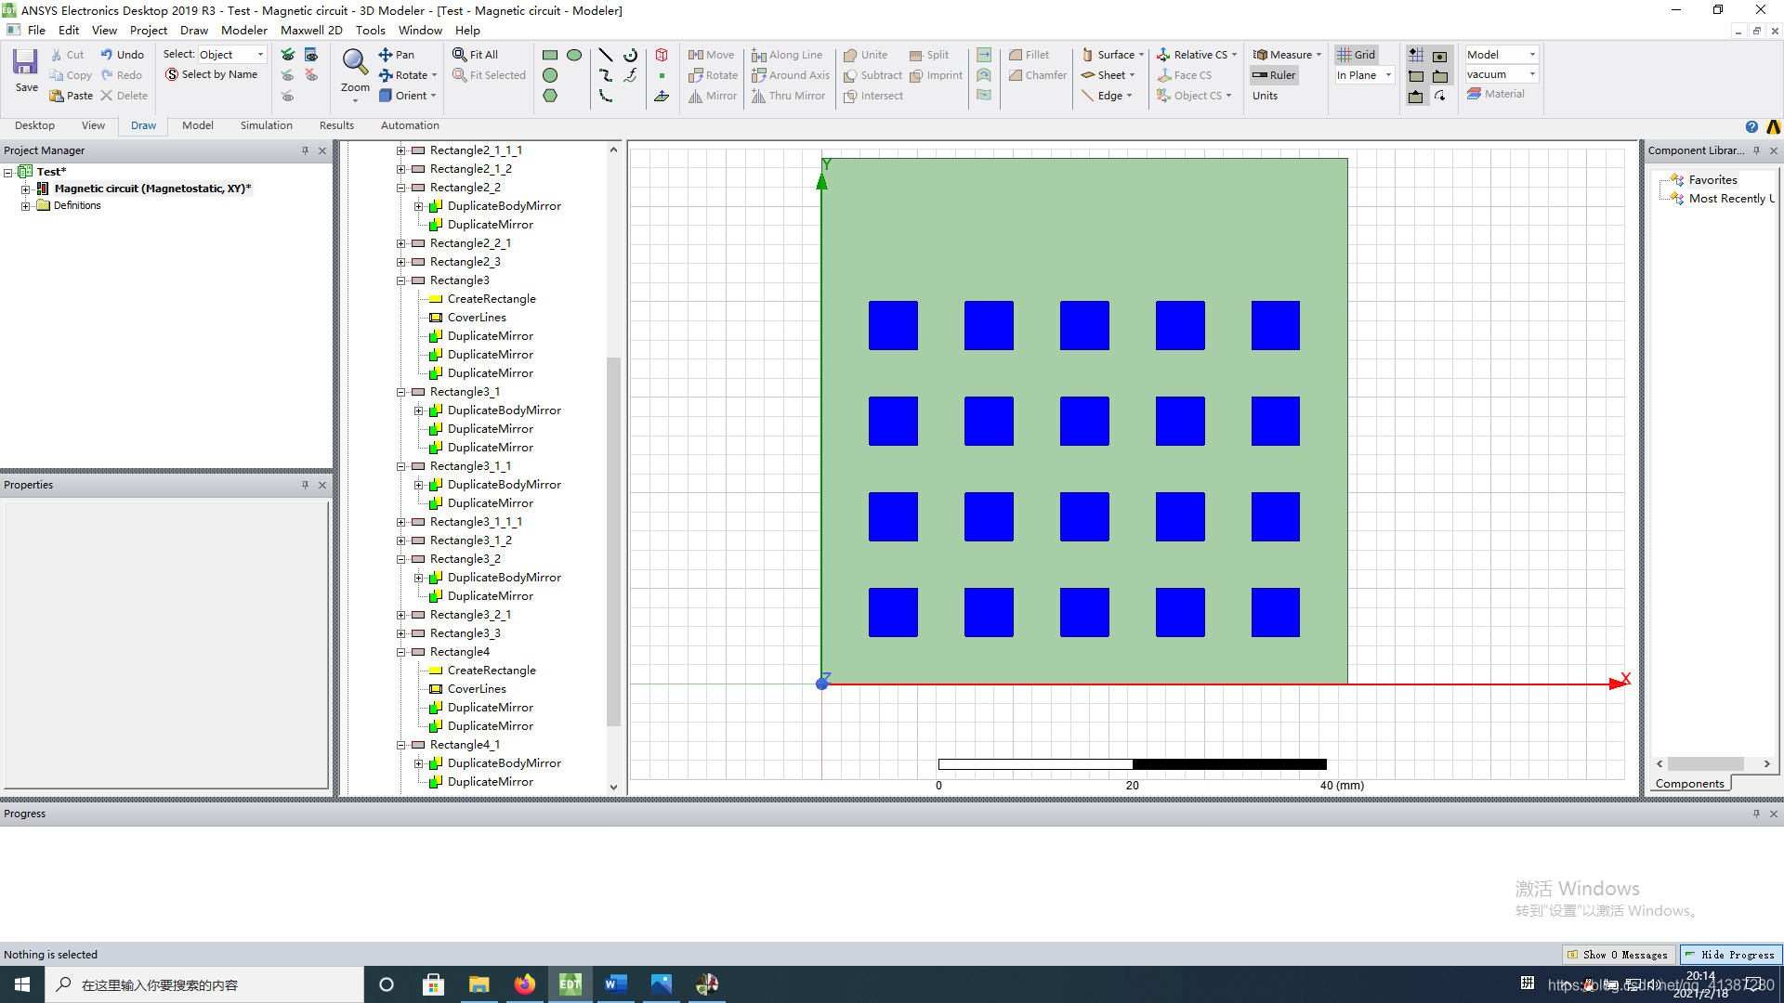Click the help question mark icon
Image resolution: width=1784 pixels, height=1003 pixels.
[x=1751, y=127]
